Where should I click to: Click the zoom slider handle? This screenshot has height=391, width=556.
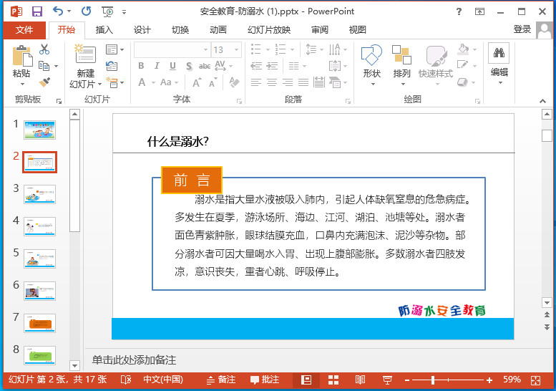(432, 380)
